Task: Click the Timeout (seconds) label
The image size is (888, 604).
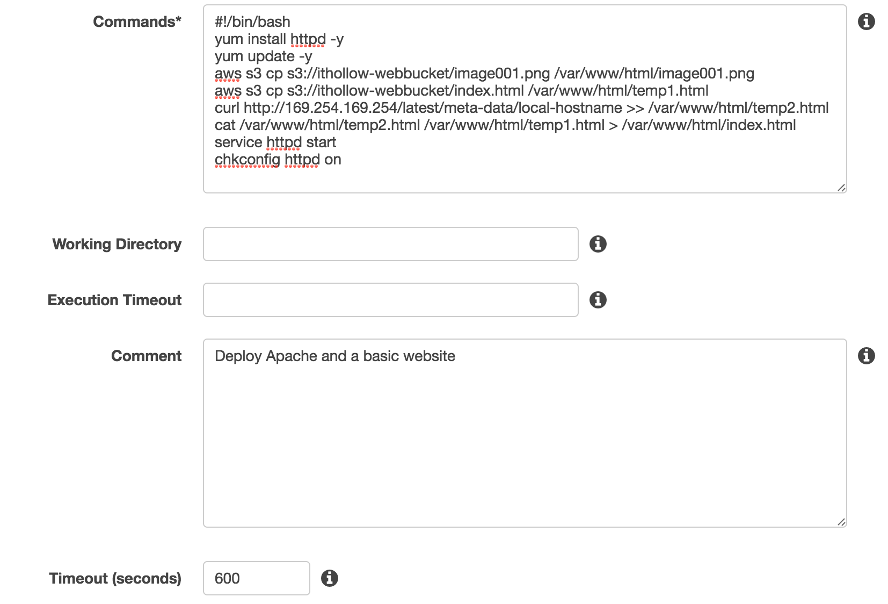Action: [115, 578]
